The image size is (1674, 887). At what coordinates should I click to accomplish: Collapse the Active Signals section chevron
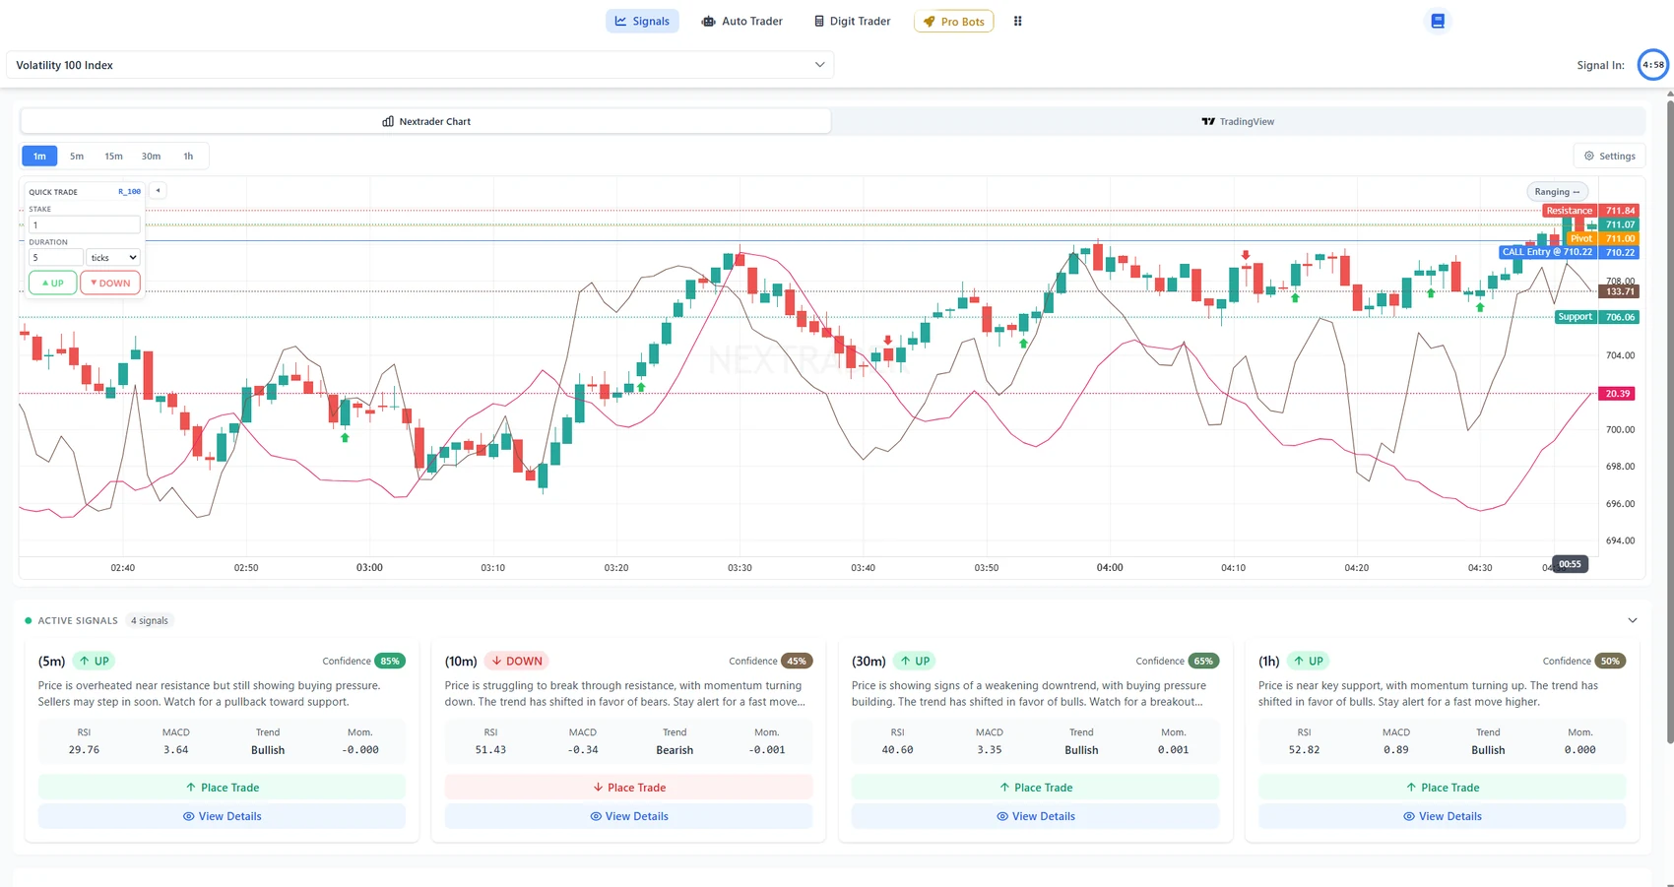coord(1632,620)
